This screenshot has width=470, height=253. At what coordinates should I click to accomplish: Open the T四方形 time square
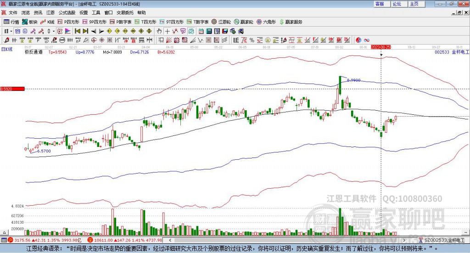pos(145,22)
